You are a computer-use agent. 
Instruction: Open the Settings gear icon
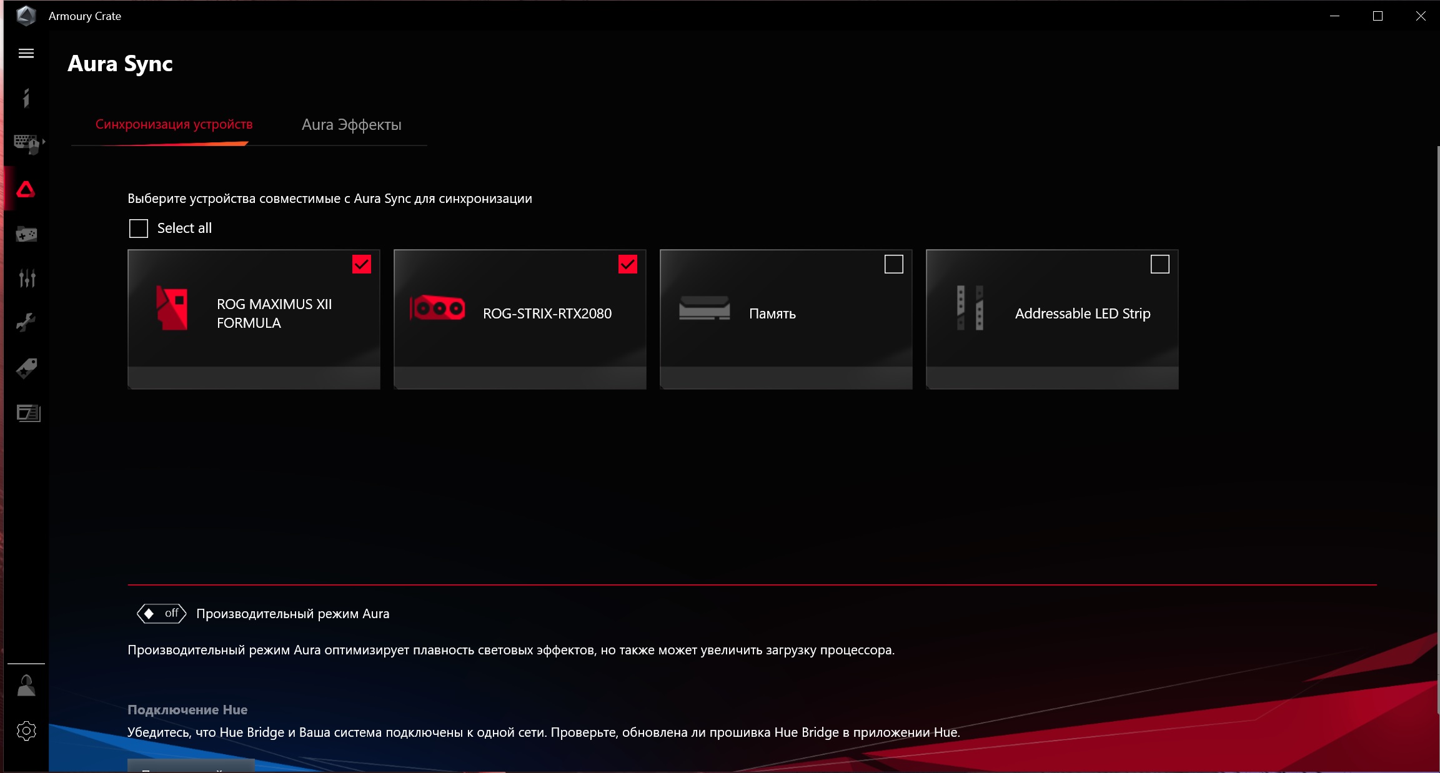tap(26, 731)
